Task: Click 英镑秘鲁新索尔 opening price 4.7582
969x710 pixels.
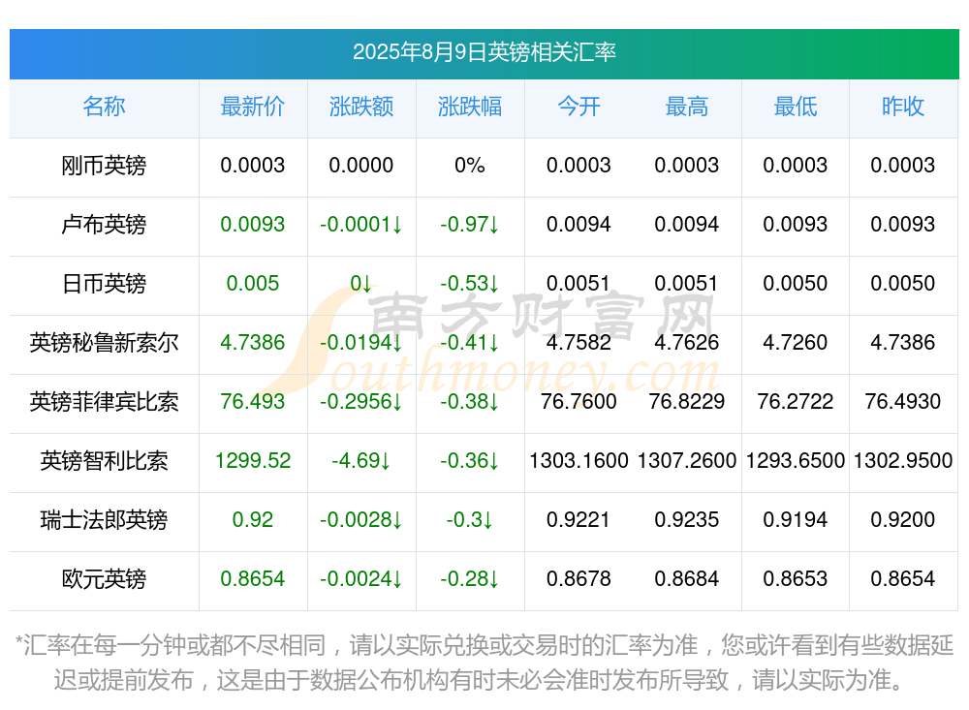Action: coord(578,342)
